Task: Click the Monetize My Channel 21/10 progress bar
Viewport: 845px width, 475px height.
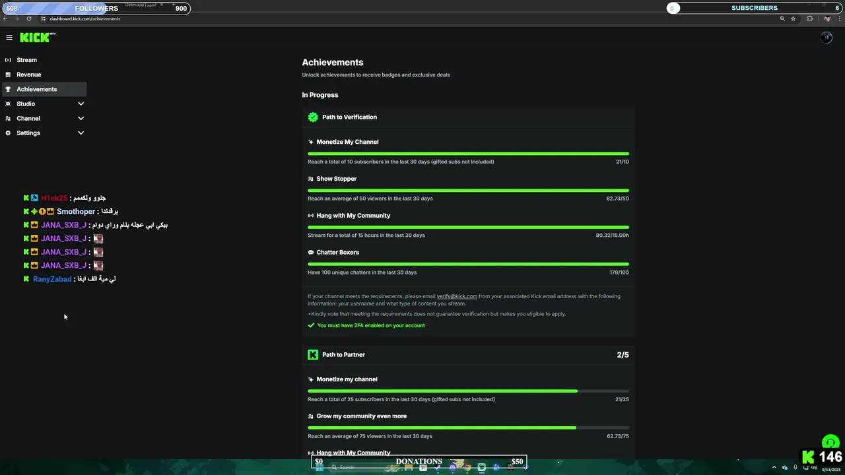Action: (468, 154)
